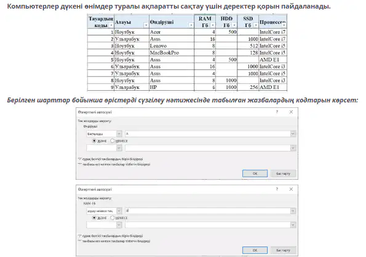
Task: Expand the value list beside 'A' in Өндіруші dialog
Action: pyautogui.click(x=293, y=134)
